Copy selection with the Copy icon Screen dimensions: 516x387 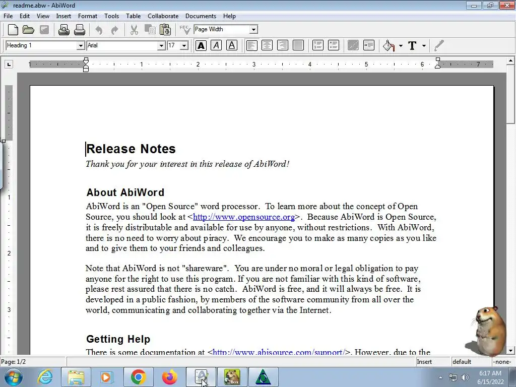pyautogui.click(x=150, y=30)
